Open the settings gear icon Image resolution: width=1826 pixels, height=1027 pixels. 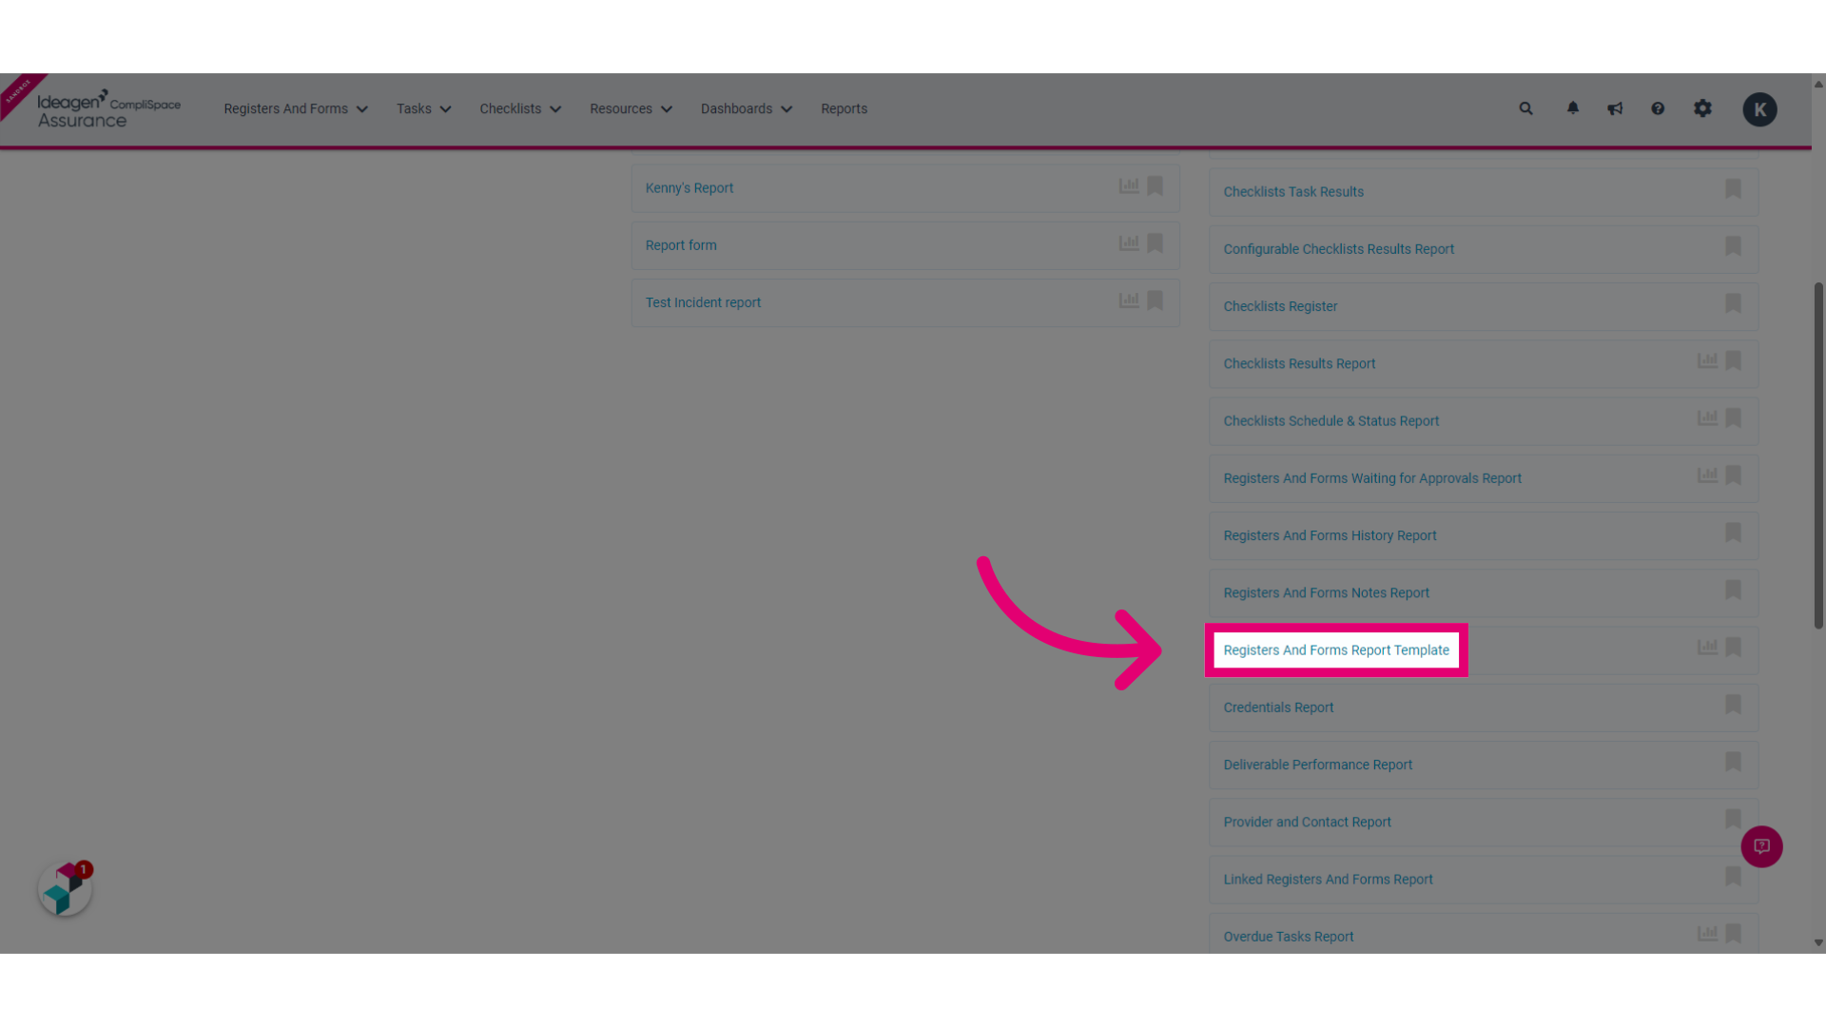(x=1702, y=108)
